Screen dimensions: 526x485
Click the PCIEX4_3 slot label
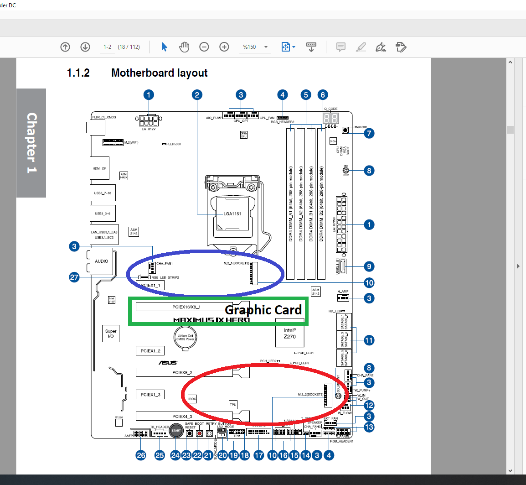182,417
